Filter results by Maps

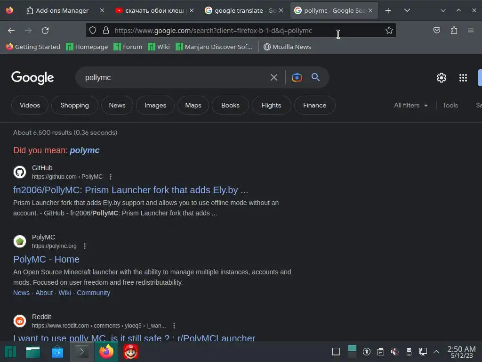193,105
